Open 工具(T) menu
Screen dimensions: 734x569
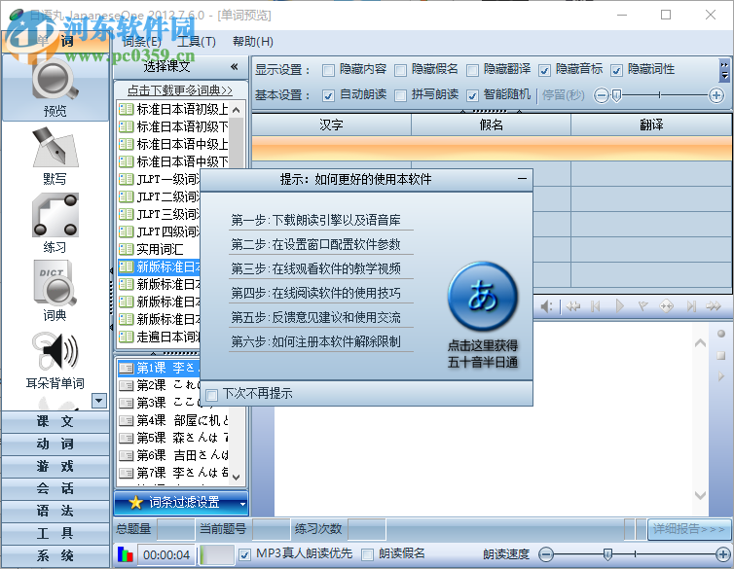[x=197, y=42]
